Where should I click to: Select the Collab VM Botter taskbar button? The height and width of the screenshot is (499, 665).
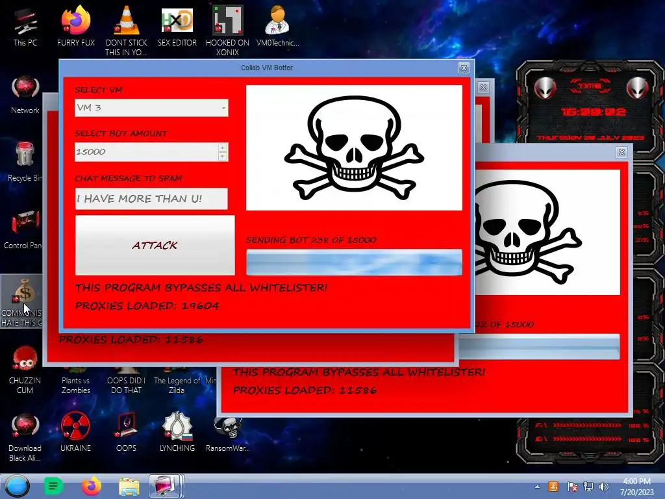166,486
